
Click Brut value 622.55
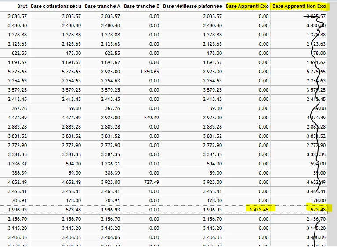click(x=19, y=54)
